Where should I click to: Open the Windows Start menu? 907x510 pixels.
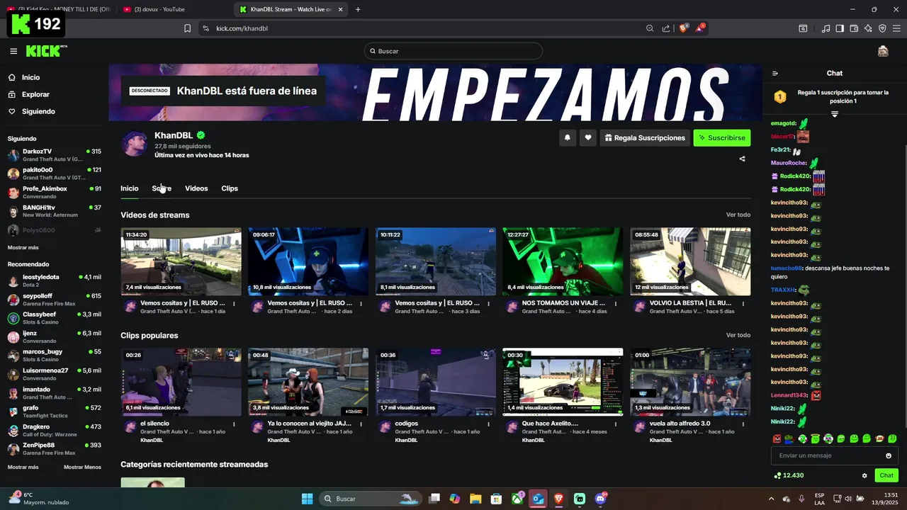[308, 499]
